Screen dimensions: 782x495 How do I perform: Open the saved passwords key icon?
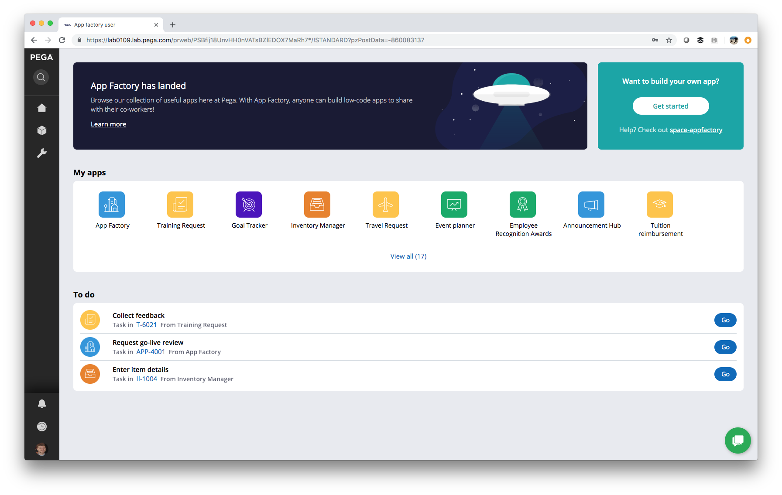click(655, 40)
